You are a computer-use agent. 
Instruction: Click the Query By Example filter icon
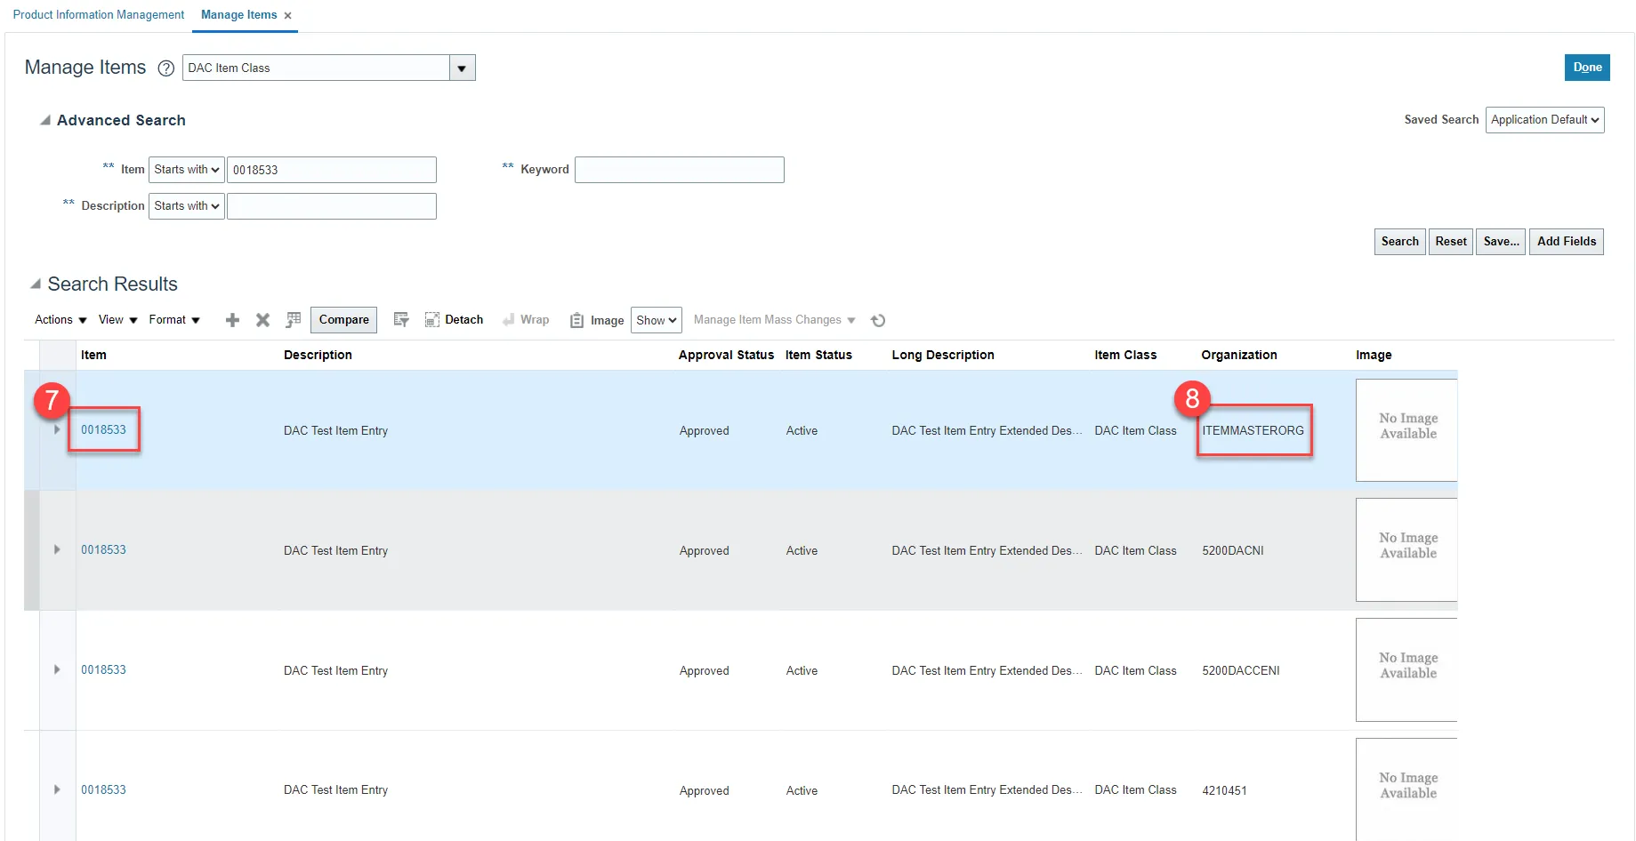pyautogui.click(x=401, y=320)
